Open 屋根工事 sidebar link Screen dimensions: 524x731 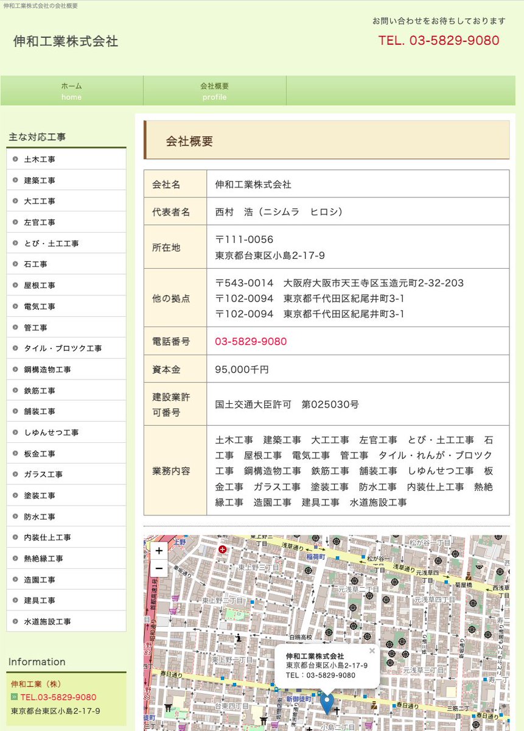(66, 285)
